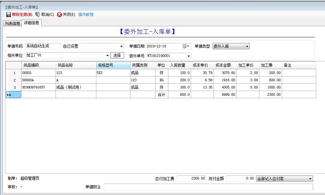Switch to the 列表信息 tab
The image size is (325, 195).
pos(12,23)
